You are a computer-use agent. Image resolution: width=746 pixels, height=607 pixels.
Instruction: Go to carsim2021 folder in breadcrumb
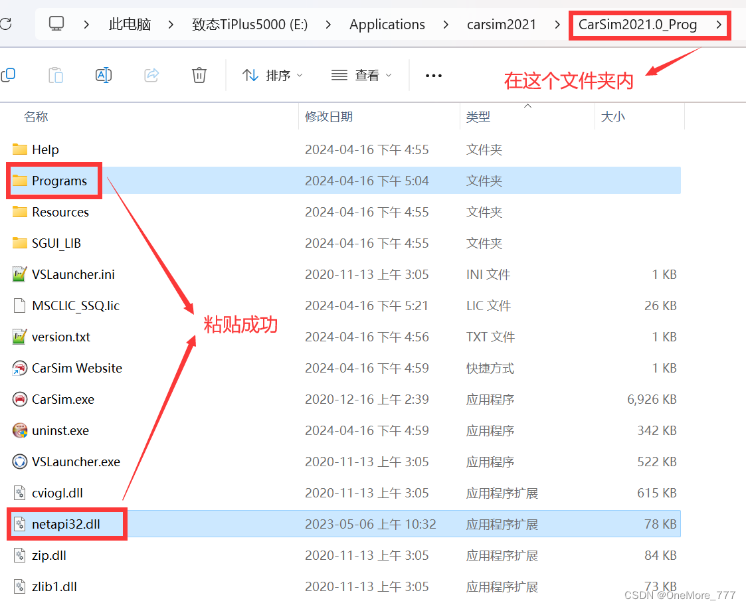point(502,25)
